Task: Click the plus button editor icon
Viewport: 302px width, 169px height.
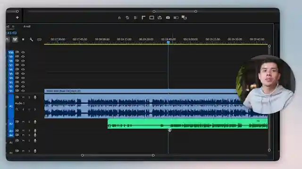Action: (17, 17)
